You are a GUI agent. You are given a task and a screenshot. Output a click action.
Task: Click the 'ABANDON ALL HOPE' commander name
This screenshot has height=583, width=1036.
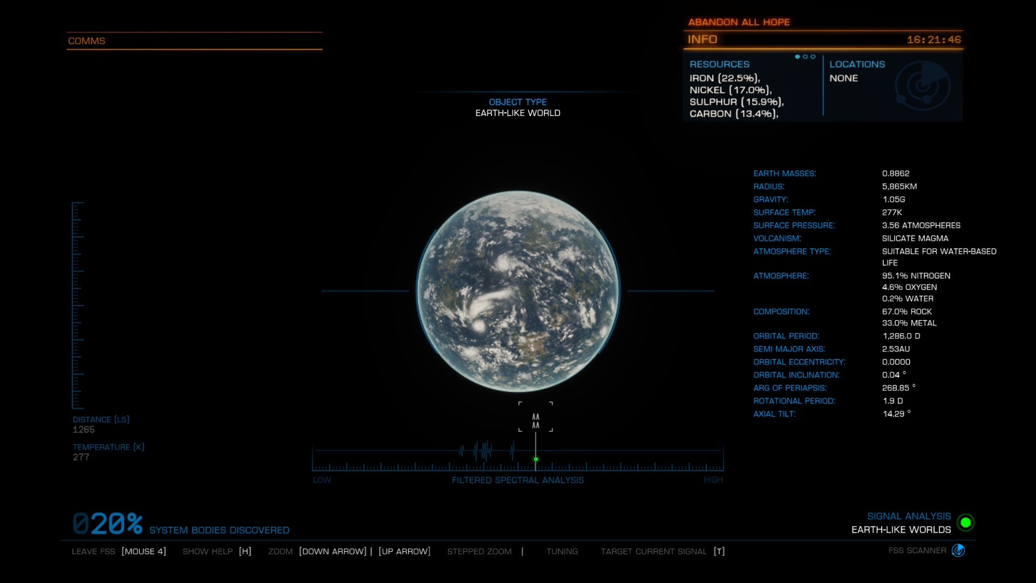[x=739, y=22]
